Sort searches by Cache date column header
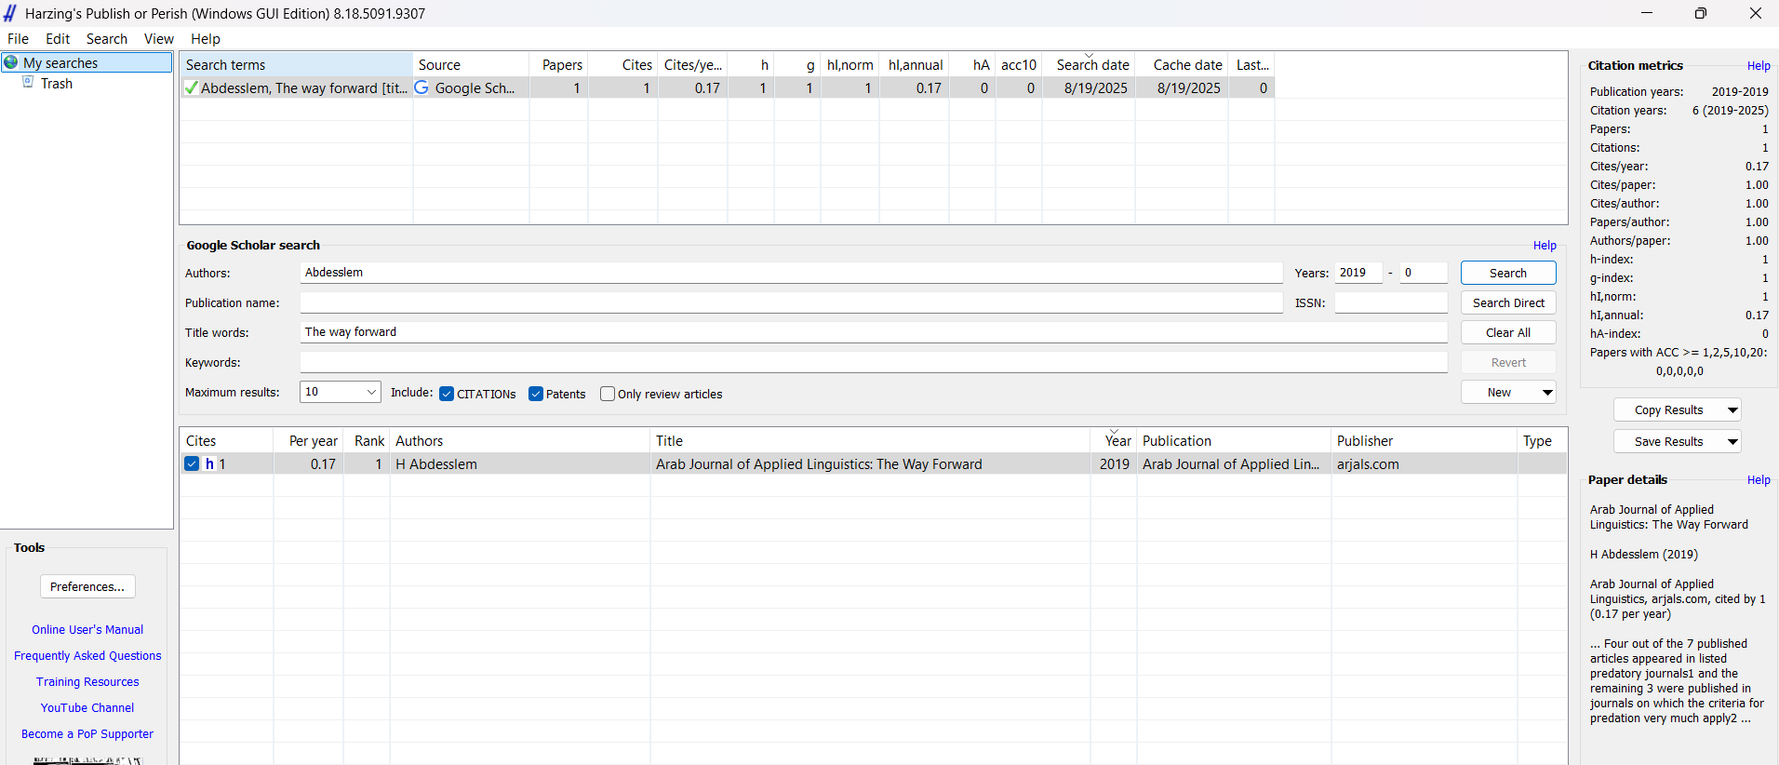The image size is (1779, 765). coord(1182,64)
